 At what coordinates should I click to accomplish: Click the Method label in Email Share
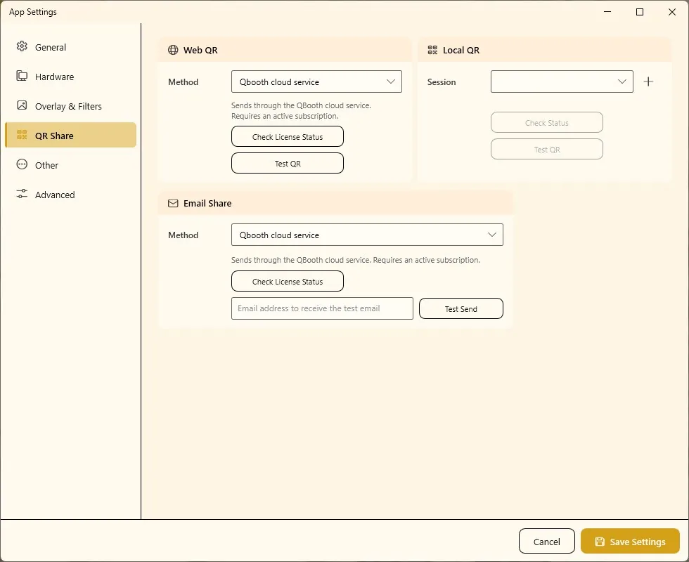pyautogui.click(x=183, y=235)
